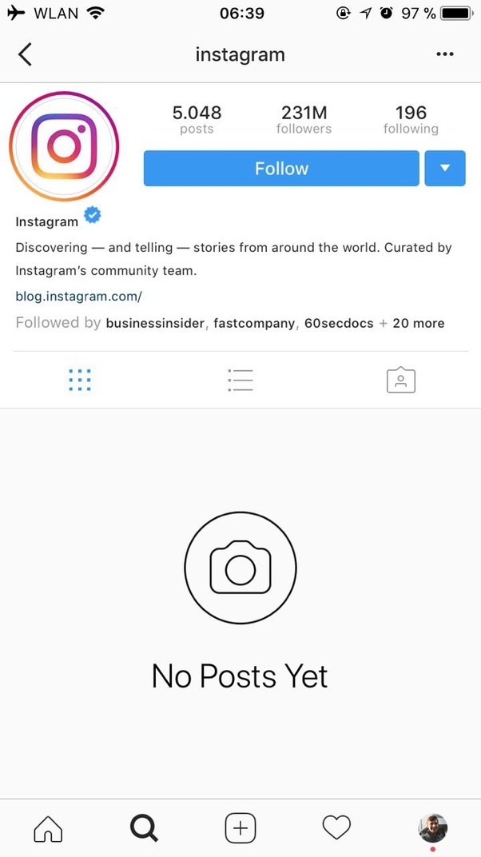The image size is (481, 857).
Task: View the 196 following list
Action: [x=411, y=120]
